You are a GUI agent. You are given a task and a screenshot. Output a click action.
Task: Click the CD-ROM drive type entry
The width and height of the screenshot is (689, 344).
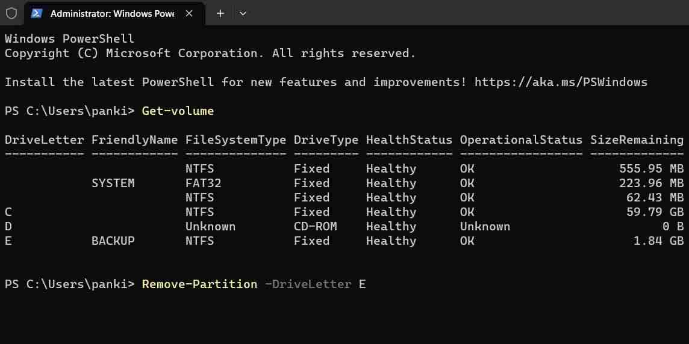315,226
